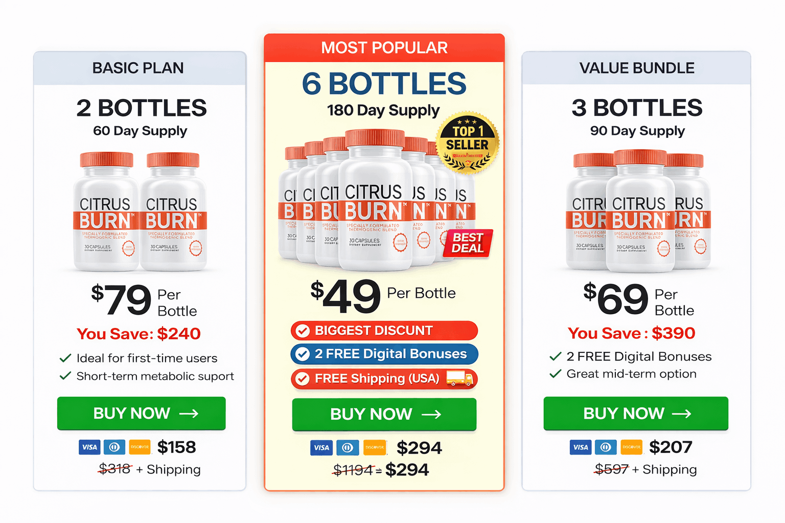
Task: Open the 2 FREE Digital Bonuses banner
Action: pos(384,354)
